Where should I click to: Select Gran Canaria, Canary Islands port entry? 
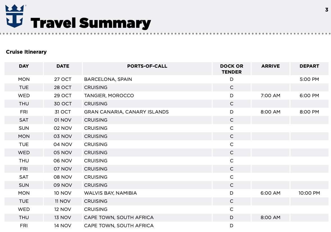pos(126,112)
